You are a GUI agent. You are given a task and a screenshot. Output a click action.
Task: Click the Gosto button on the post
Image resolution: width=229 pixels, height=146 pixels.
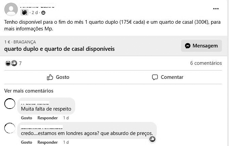(x=58, y=77)
